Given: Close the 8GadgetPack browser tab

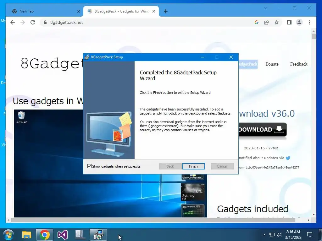Looking at the screenshot, I should 153,12.
